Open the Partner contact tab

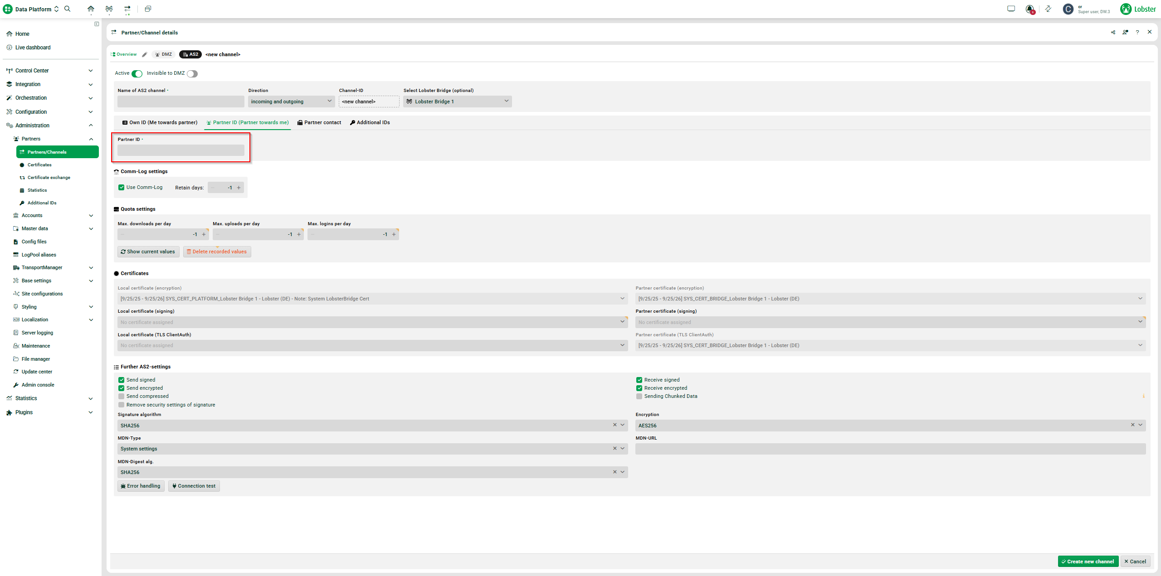tap(319, 122)
